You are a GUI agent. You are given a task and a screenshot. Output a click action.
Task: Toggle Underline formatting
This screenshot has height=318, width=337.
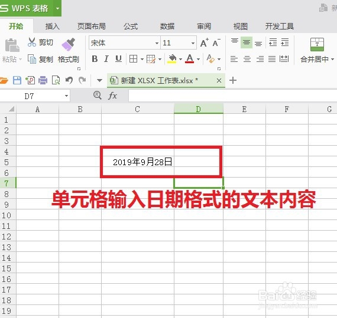point(118,59)
